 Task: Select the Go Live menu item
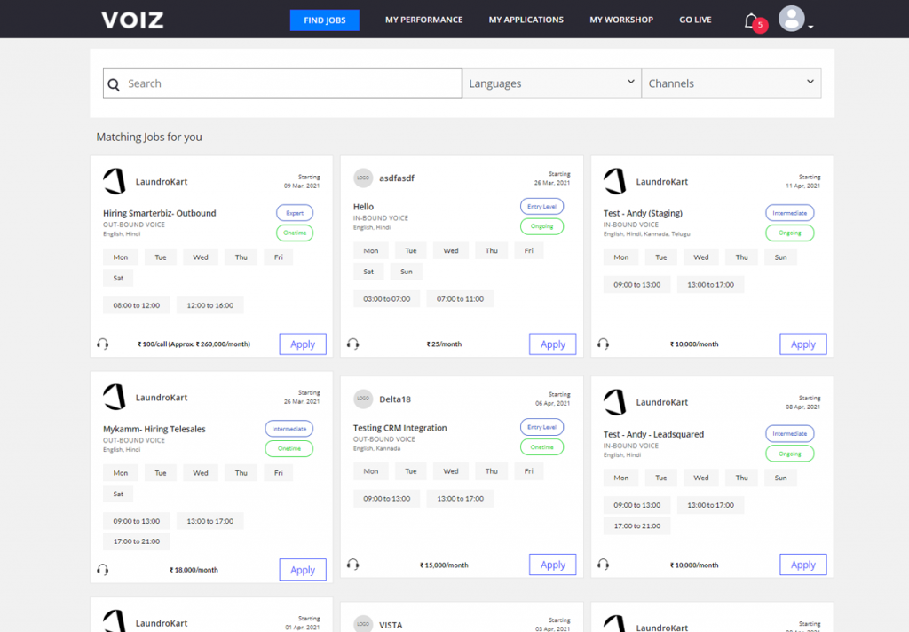point(695,20)
